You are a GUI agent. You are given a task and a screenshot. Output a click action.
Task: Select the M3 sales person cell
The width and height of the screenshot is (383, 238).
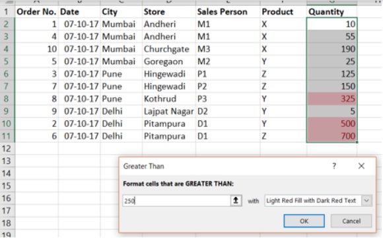(228, 49)
